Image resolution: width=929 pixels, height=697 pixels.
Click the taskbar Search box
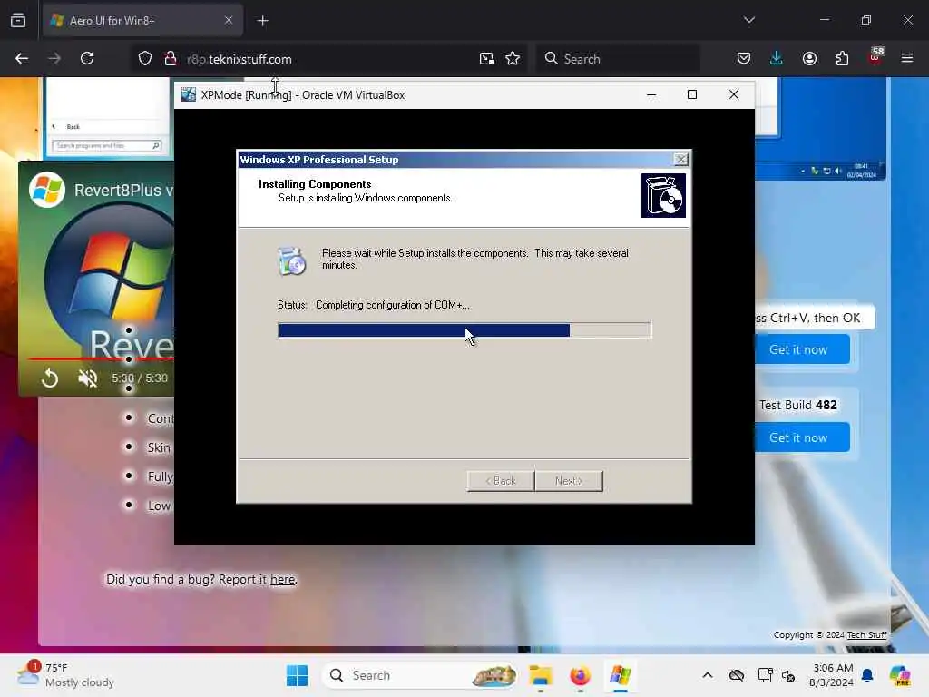[x=419, y=675]
